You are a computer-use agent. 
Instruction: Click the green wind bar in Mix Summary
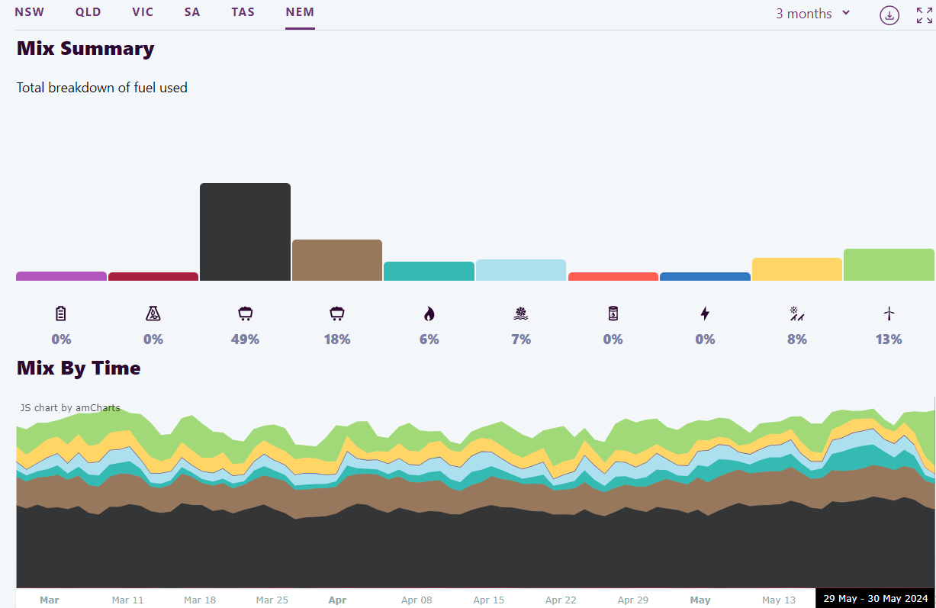[889, 265]
